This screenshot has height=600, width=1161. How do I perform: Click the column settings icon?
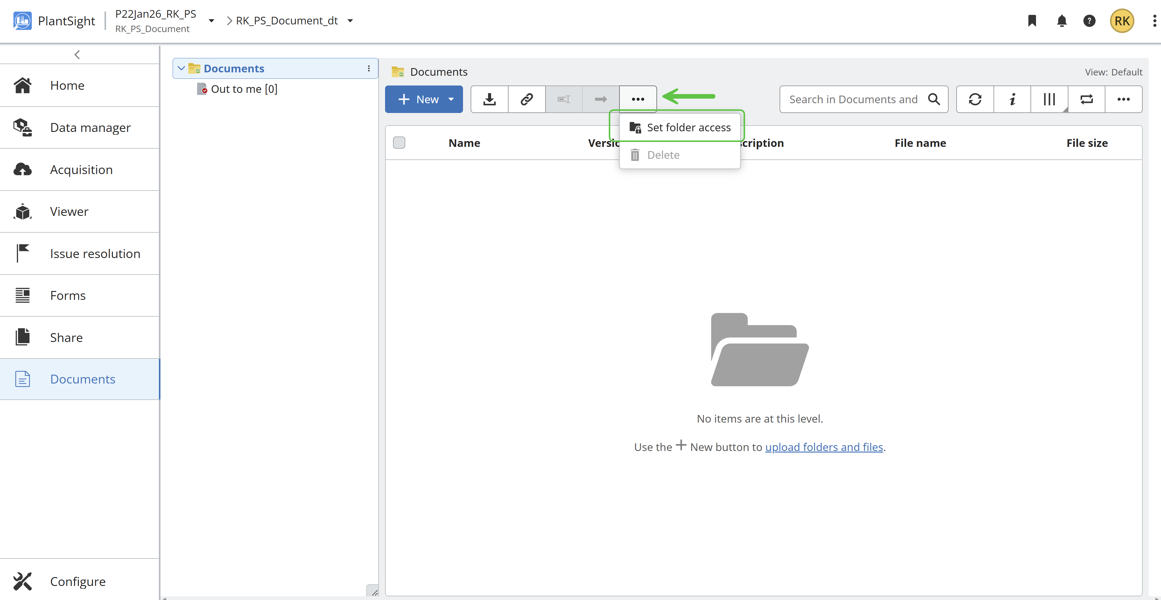click(1049, 99)
